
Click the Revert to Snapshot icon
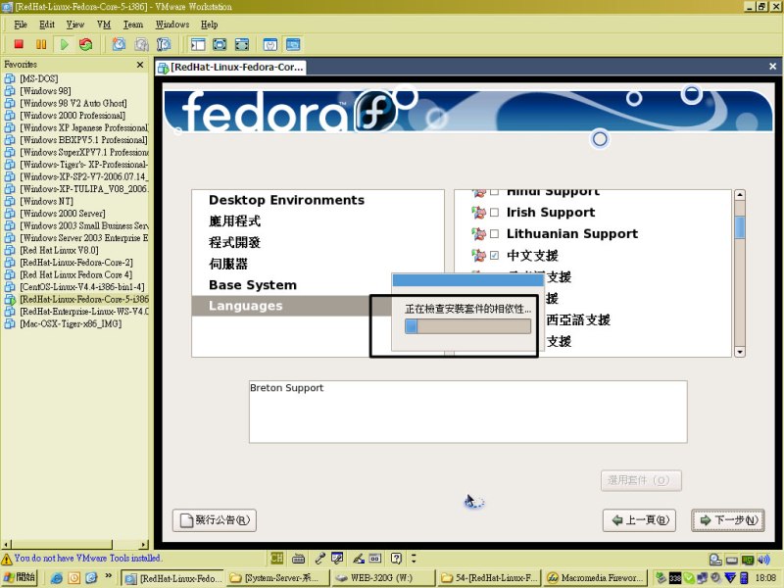coord(141,44)
